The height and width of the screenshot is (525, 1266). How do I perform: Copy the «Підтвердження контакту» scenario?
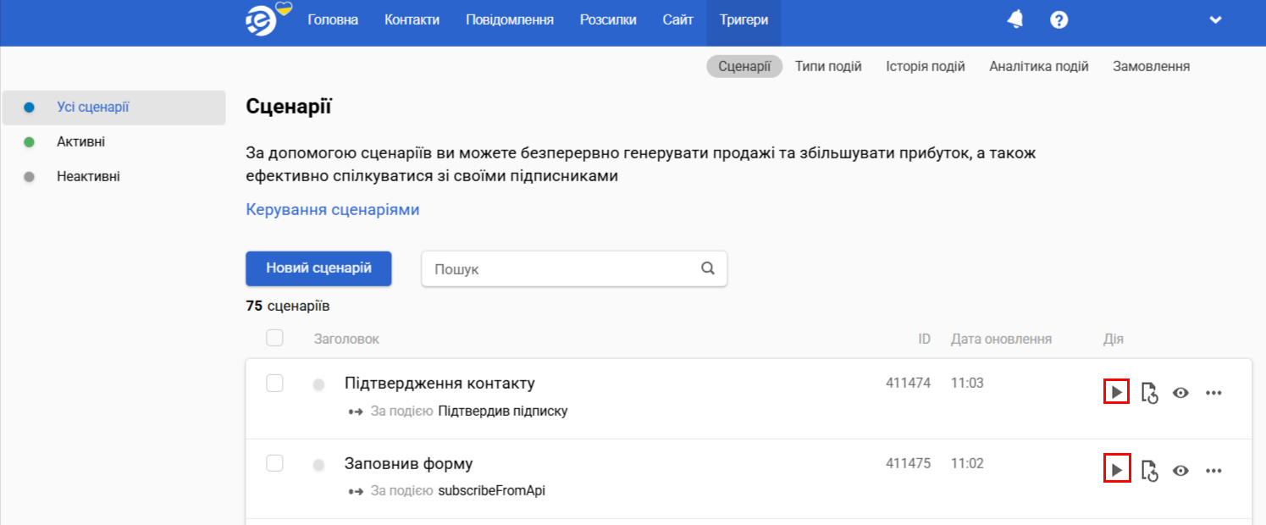(x=1149, y=391)
